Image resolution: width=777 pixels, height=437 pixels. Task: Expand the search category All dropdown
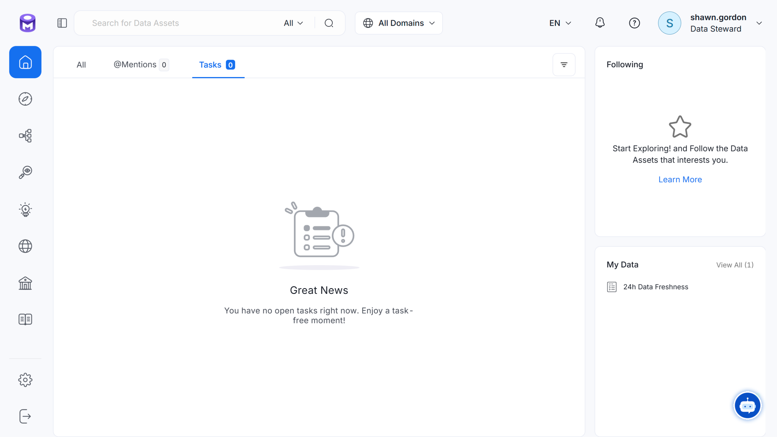[293, 23]
